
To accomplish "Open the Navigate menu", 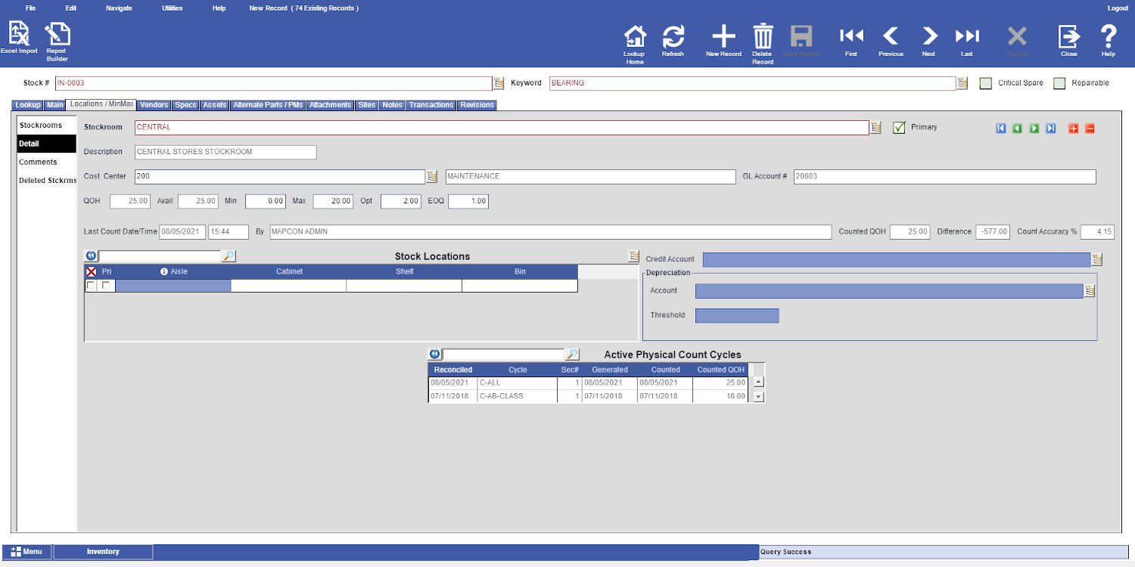I will (x=119, y=8).
